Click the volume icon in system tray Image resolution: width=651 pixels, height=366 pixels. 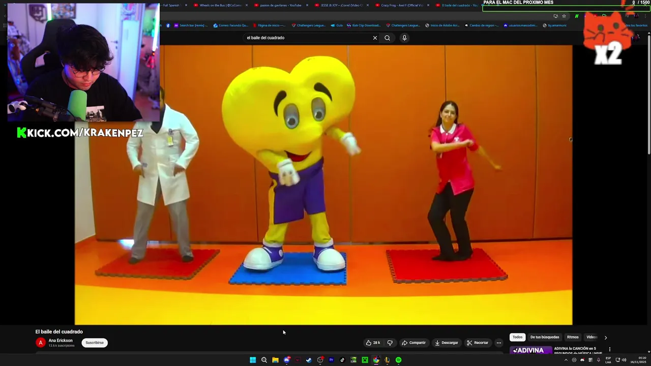click(624, 360)
